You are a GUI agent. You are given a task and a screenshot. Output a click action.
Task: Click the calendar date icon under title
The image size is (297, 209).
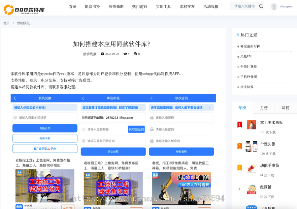pyautogui.click(x=102, y=54)
